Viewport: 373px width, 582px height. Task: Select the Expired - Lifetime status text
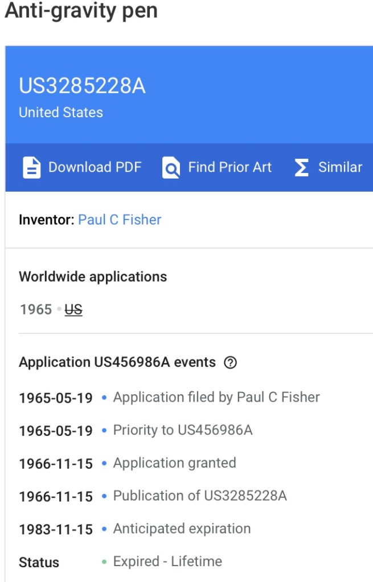tap(167, 562)
